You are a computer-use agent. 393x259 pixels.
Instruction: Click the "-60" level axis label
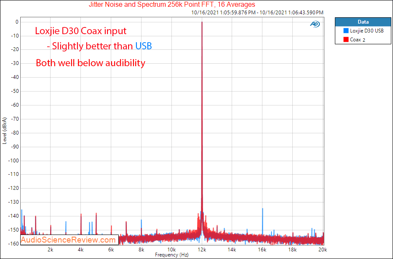(x=15, y=105)
